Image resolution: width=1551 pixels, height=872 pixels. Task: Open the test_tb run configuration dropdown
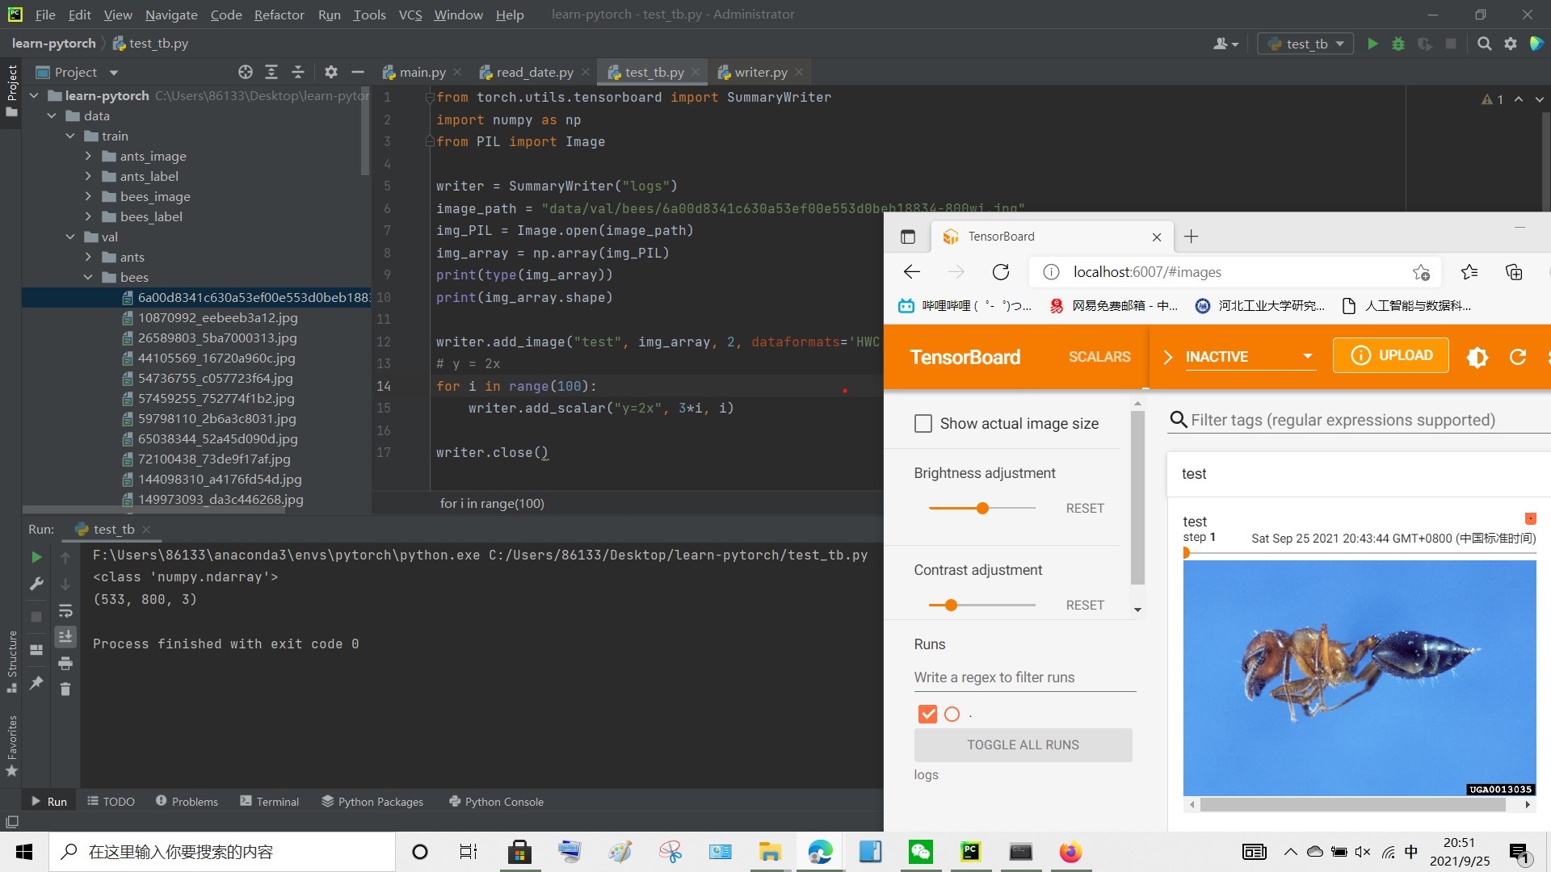tap(1305, 44)
